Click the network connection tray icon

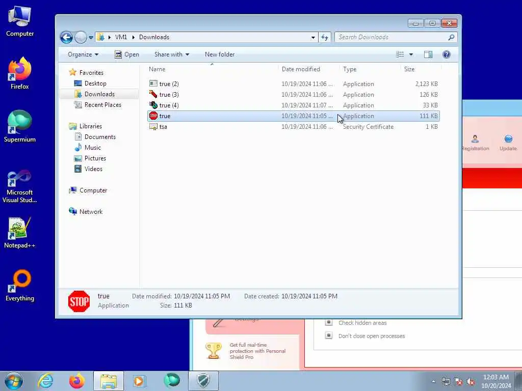[x=446, y=382]
